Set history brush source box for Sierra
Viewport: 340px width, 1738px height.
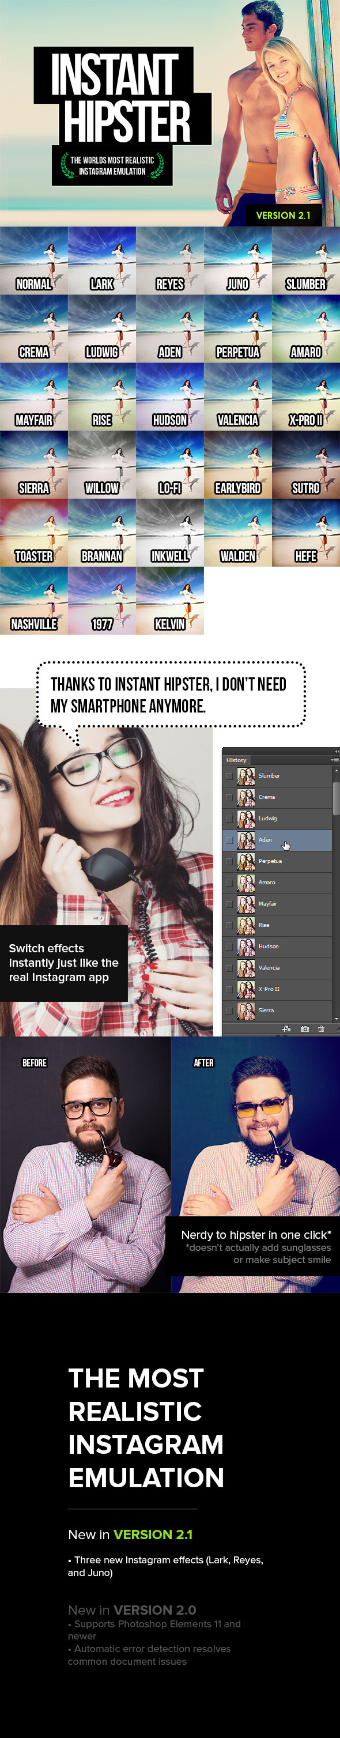click(x=229, y=1011)
